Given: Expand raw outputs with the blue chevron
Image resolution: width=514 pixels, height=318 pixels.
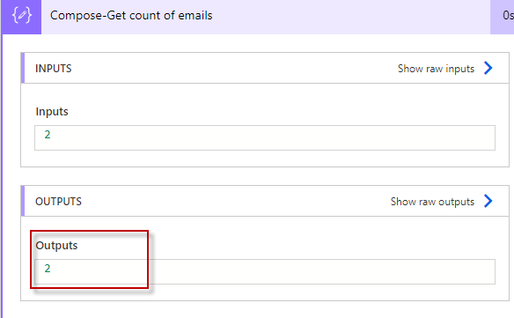Looking at the screenshot, I should point(488,201).
